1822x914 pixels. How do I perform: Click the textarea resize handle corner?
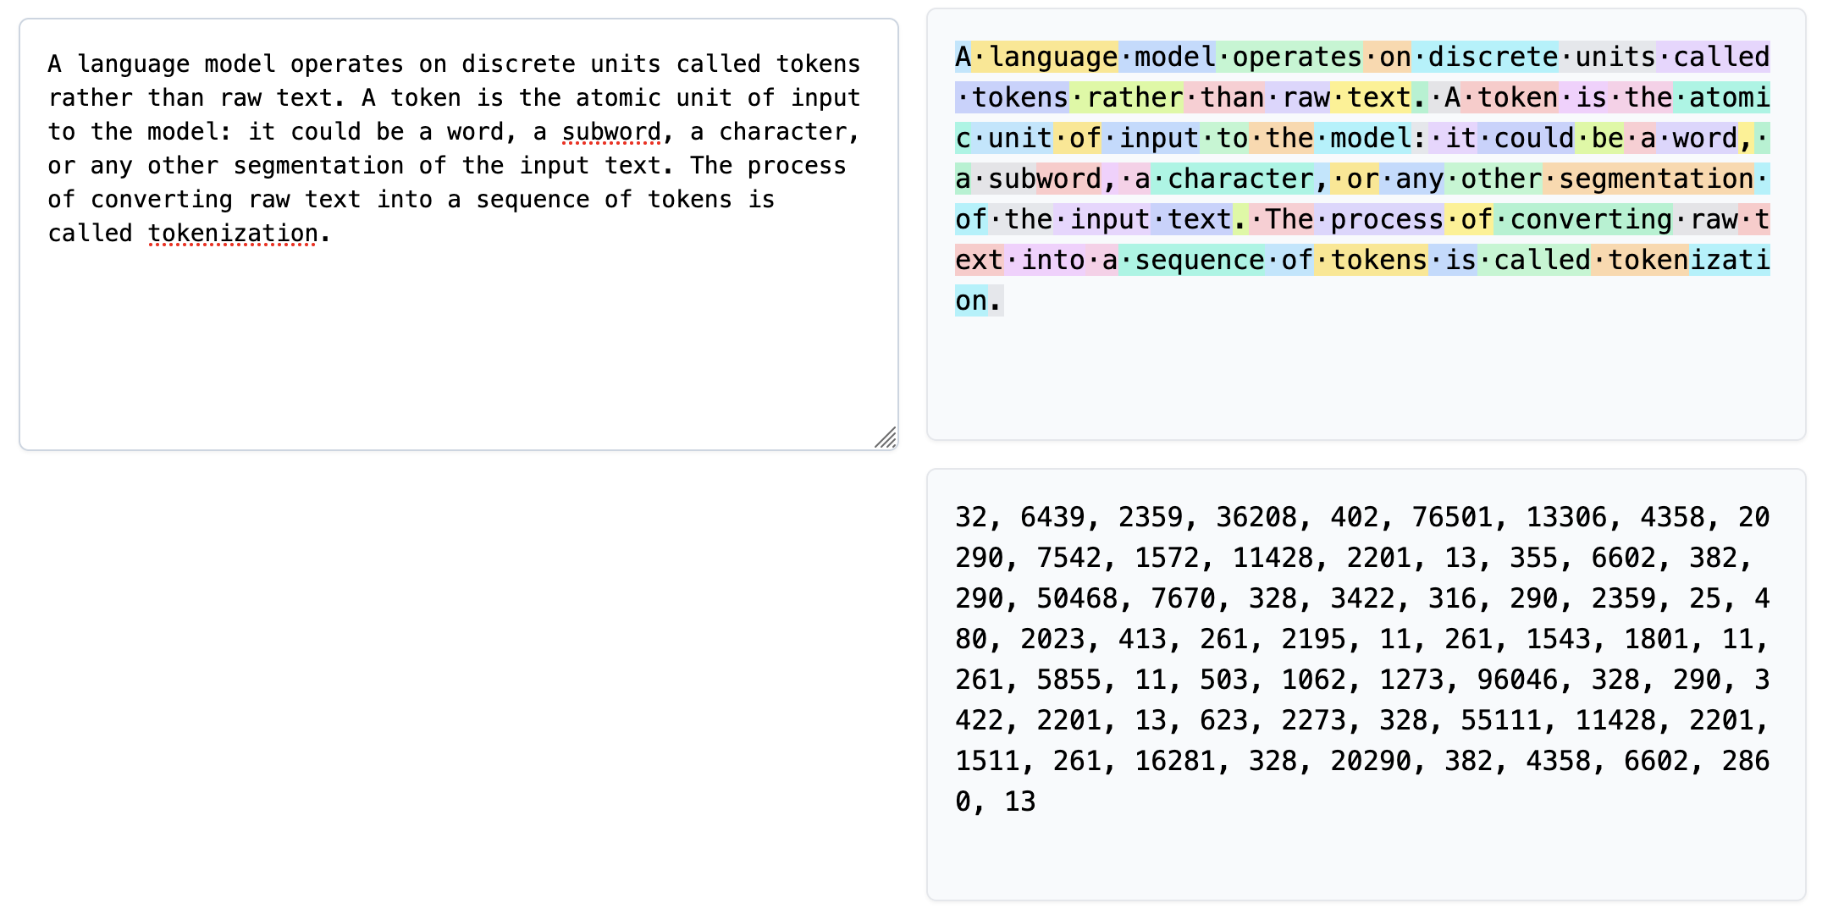[x=886, y=438]
